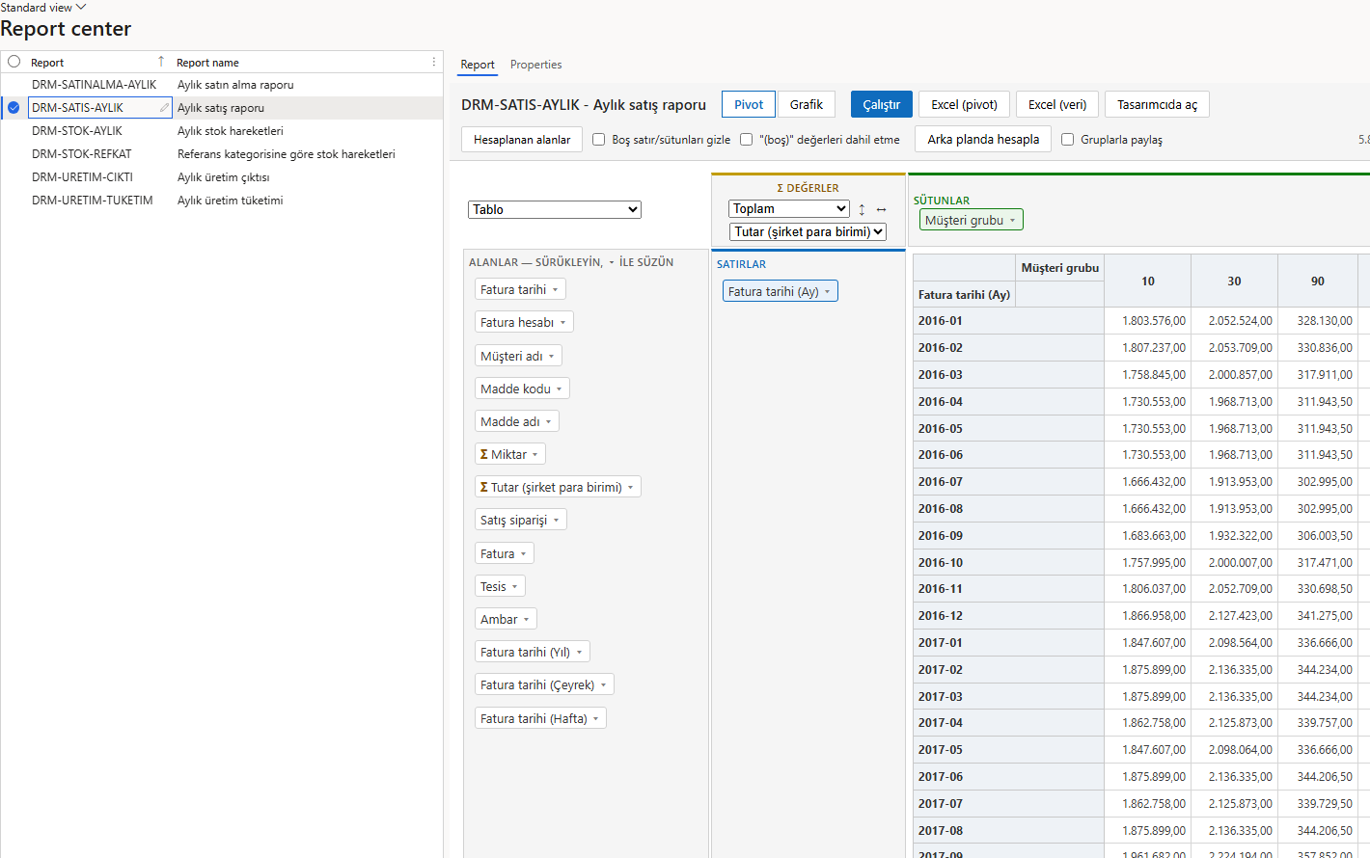
Task: Open Fatura hesabı field filter arrow
Action: coord(562,323)
